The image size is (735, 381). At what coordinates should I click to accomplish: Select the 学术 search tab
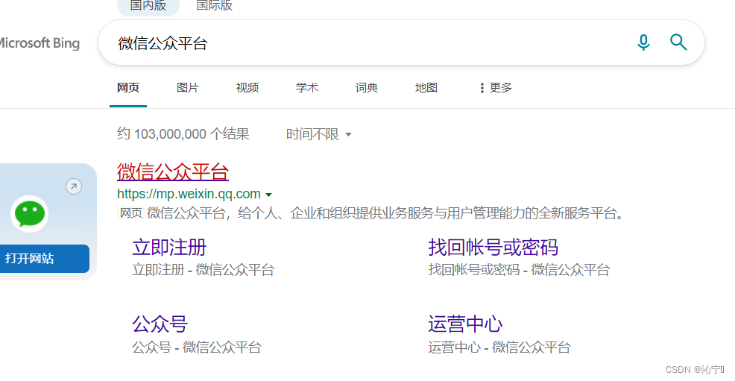tap(306, 88)
